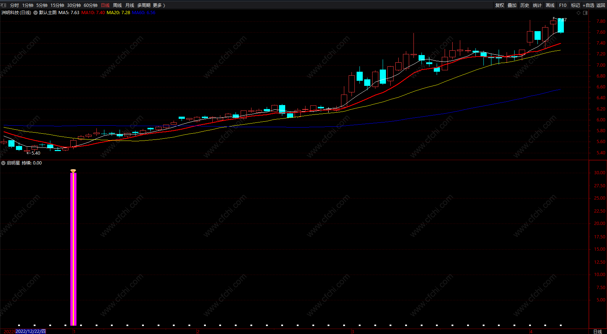Select the 1分钟 period tab
Screen dimensions: 607x334
click(x=28, y=5)
